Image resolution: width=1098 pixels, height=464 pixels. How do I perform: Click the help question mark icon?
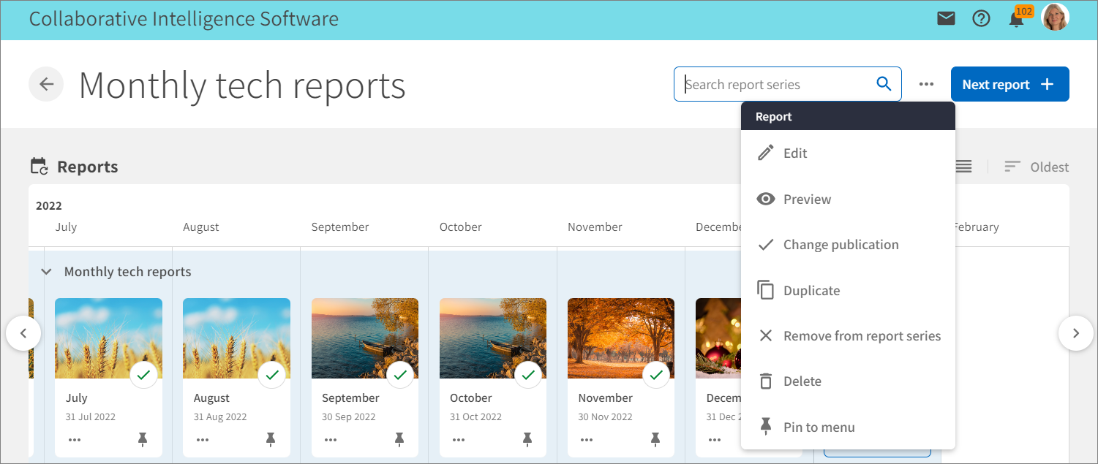[981, 19]
